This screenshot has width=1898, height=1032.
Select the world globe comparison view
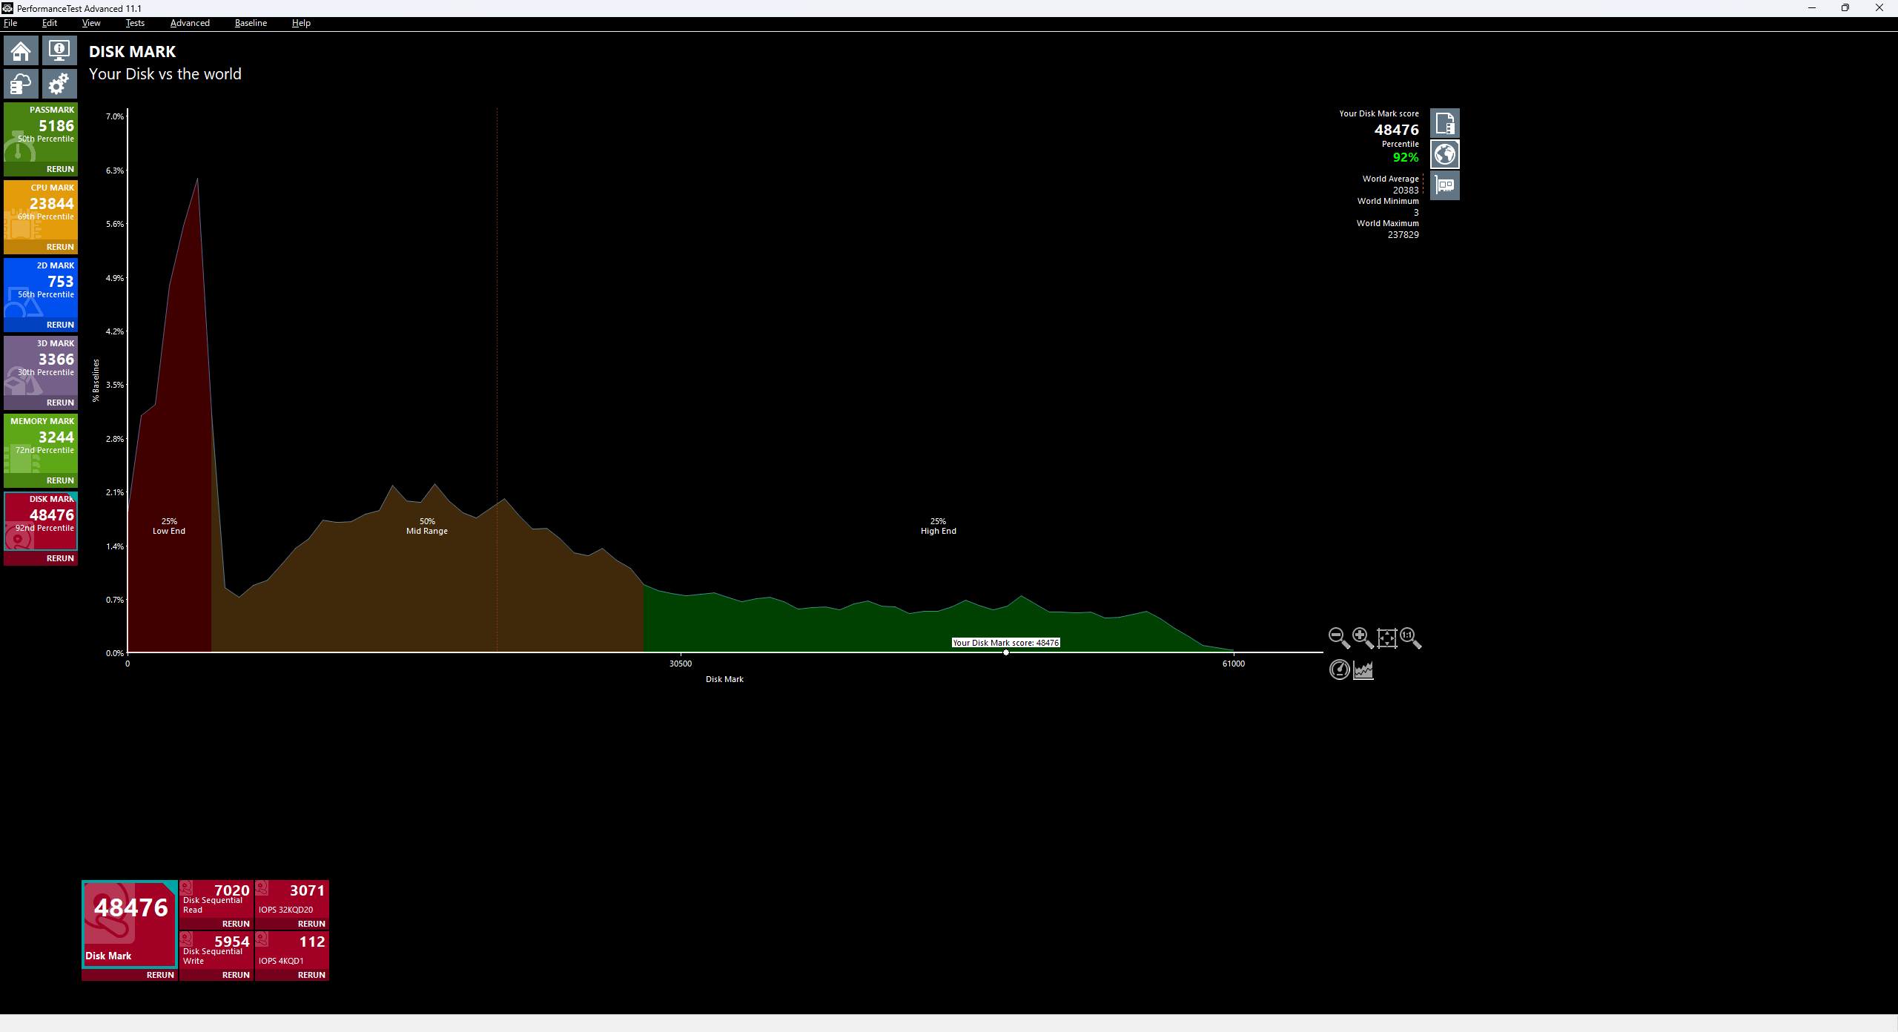(1444, 154)
